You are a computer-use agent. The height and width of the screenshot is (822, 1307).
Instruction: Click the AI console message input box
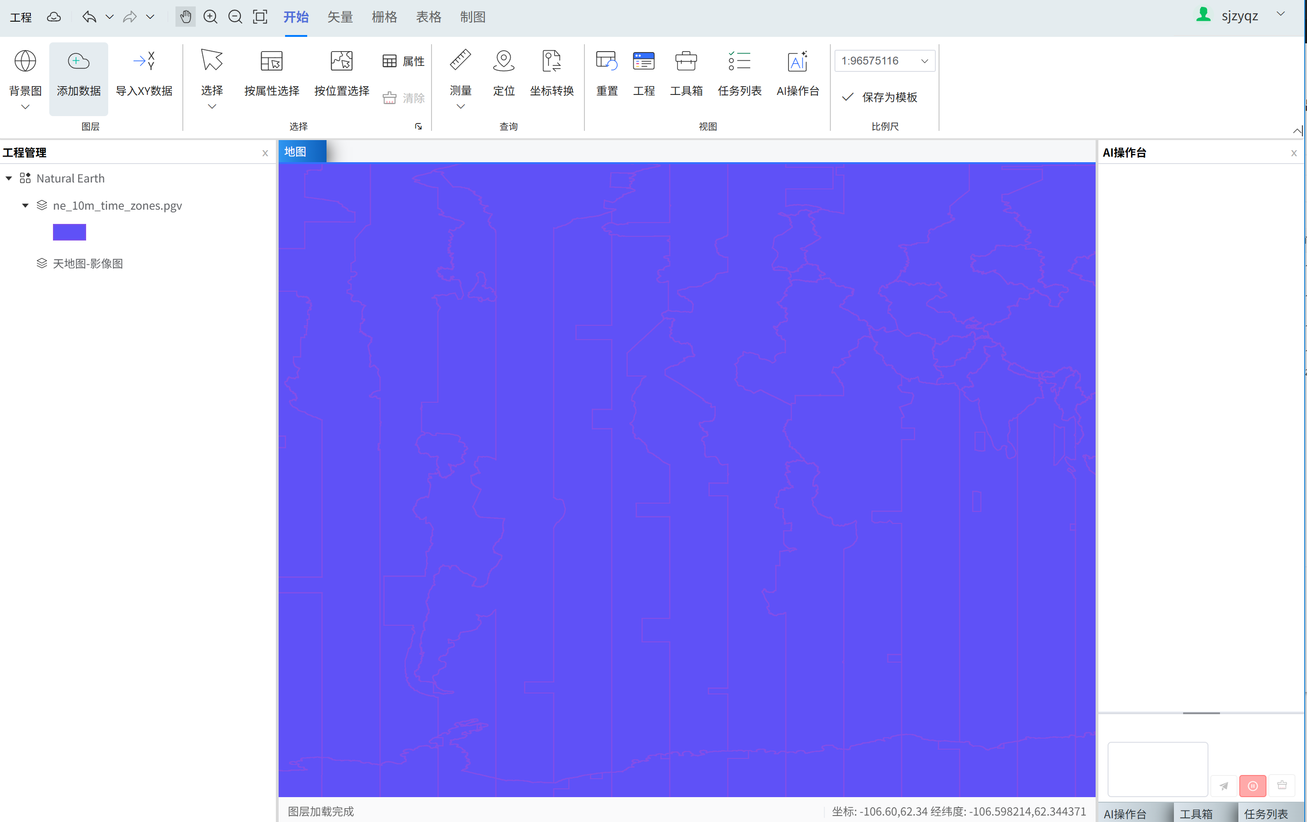click(1157, 769)
